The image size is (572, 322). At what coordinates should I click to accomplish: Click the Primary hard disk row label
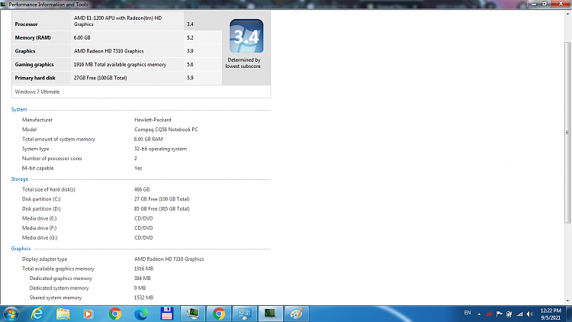click(x=35, y=78)
